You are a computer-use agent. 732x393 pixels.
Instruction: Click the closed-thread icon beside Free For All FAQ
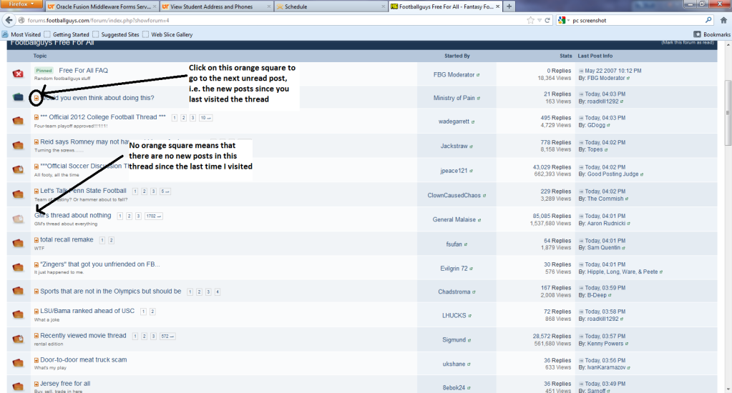point(18,73)
